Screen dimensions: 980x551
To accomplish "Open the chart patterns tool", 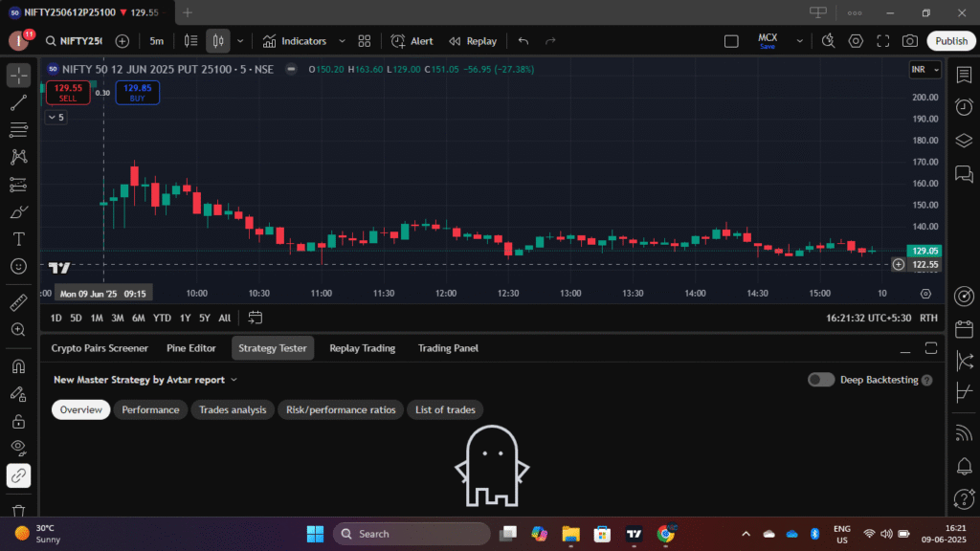I will 19,157.
